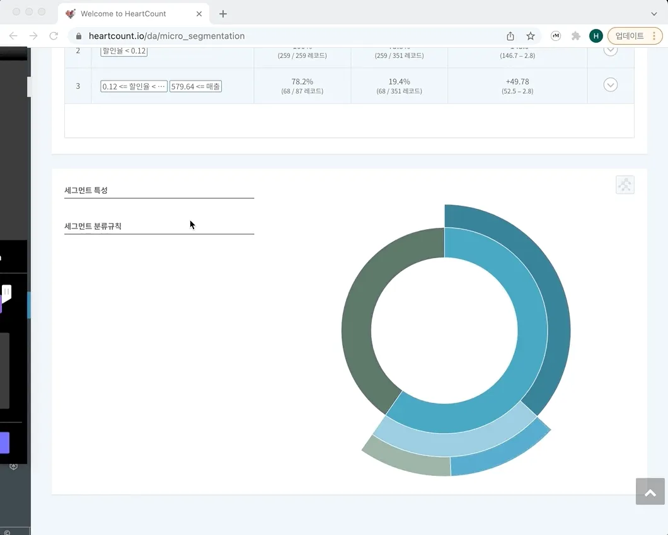Click the heartcount.io address bar URL

point(167,37)
